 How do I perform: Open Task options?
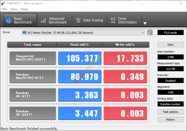click(170, 112)
